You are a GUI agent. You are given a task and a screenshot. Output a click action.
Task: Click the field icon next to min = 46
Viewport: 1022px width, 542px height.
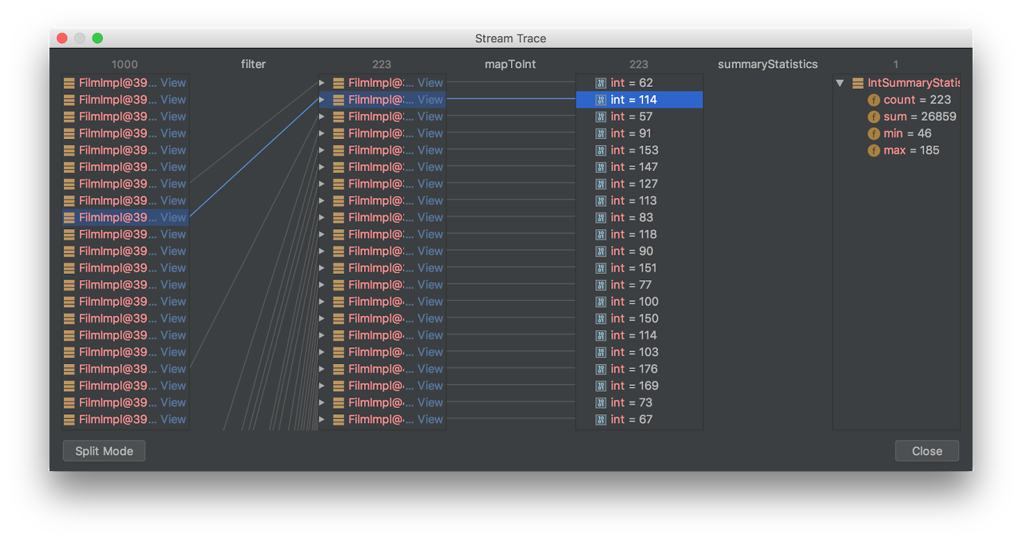tap(874, 133)
